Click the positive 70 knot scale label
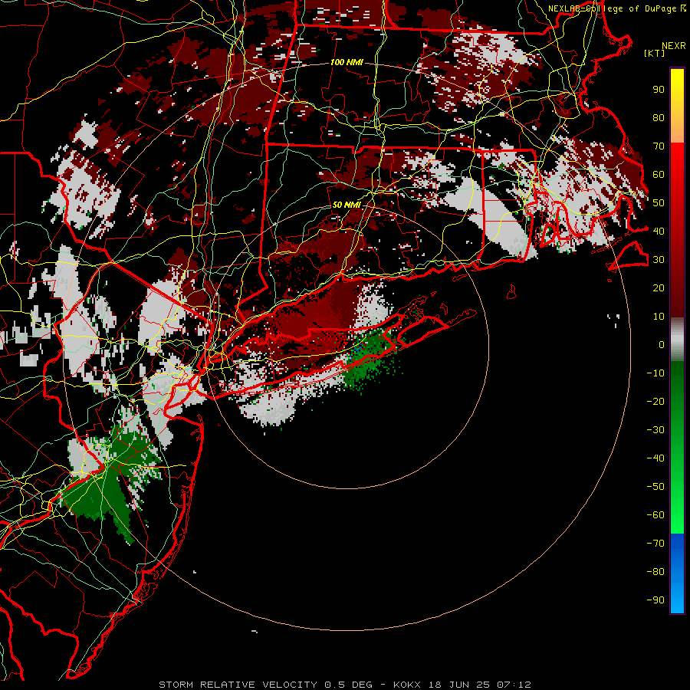This screenshot has height=690, width=690. tap(659, 146)
